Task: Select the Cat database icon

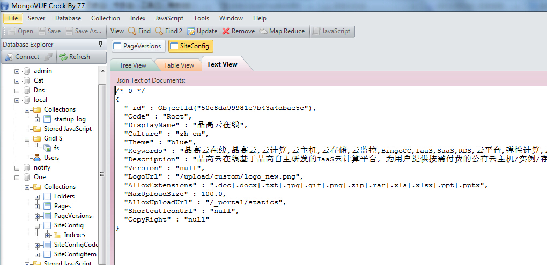Action: (x=27, y=80)
